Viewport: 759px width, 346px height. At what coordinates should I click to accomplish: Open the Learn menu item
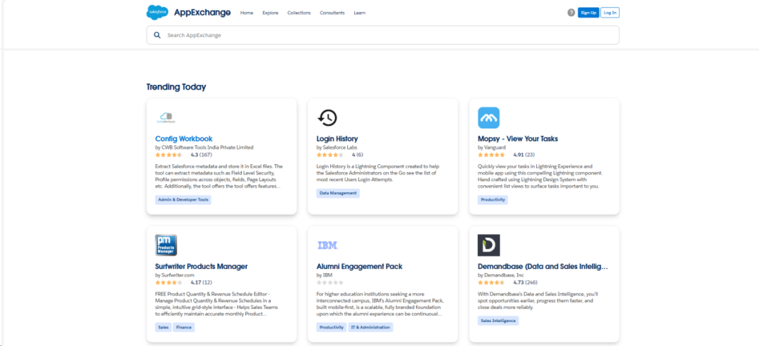(360, 13)
